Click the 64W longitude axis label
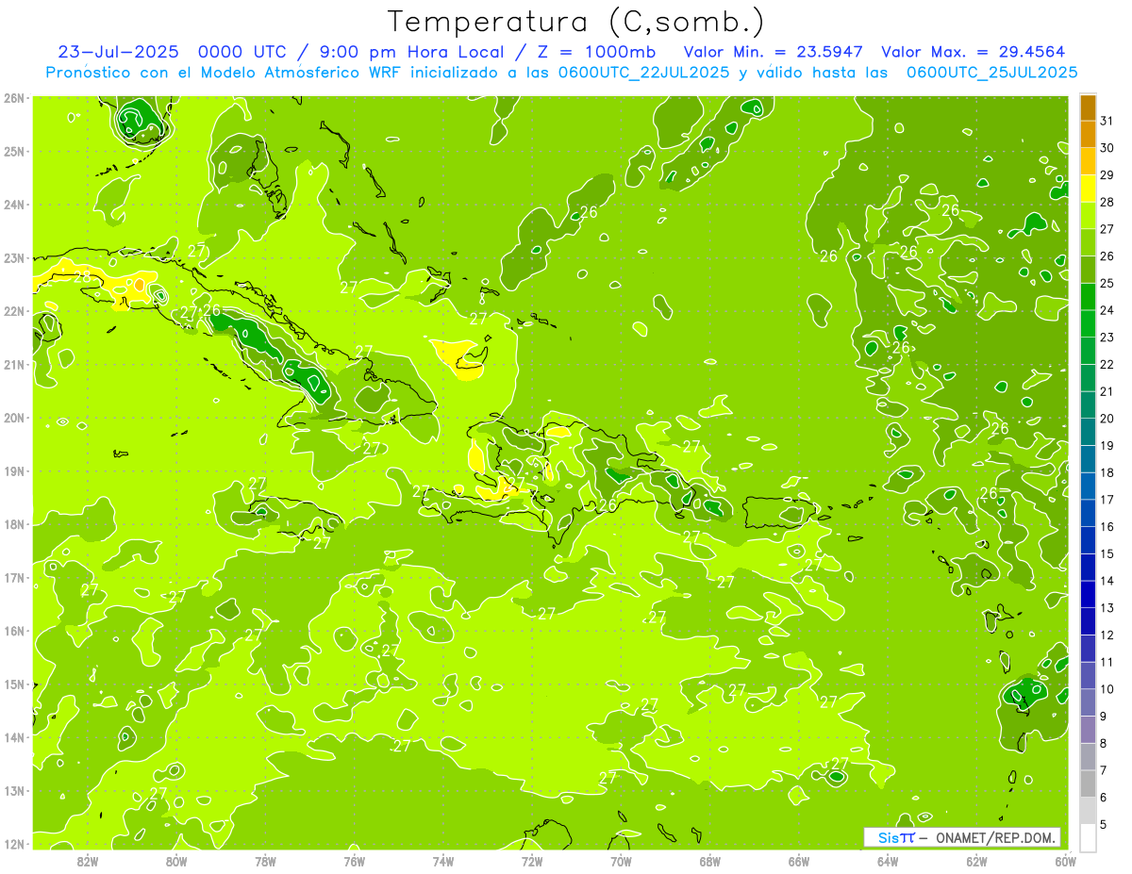Image resolution: width=1132 pixels, height=874 pixels. coord(888,861)
